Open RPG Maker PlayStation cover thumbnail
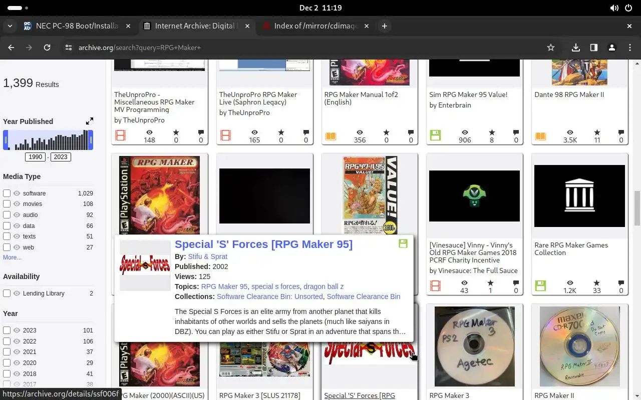 point(159,195)
